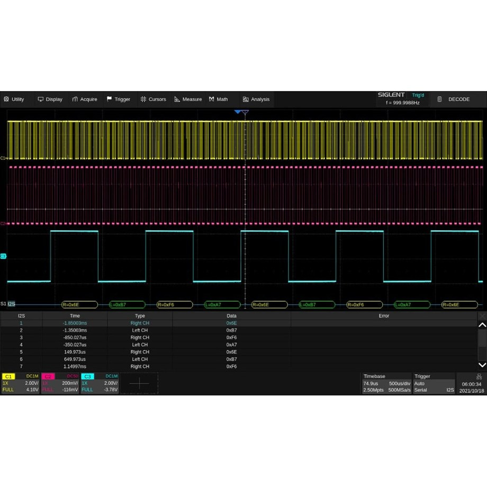Click the Type column header
487x487 pixels.
pos(140,316)
